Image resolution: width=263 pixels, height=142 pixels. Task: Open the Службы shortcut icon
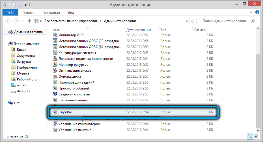click(55, 112)
